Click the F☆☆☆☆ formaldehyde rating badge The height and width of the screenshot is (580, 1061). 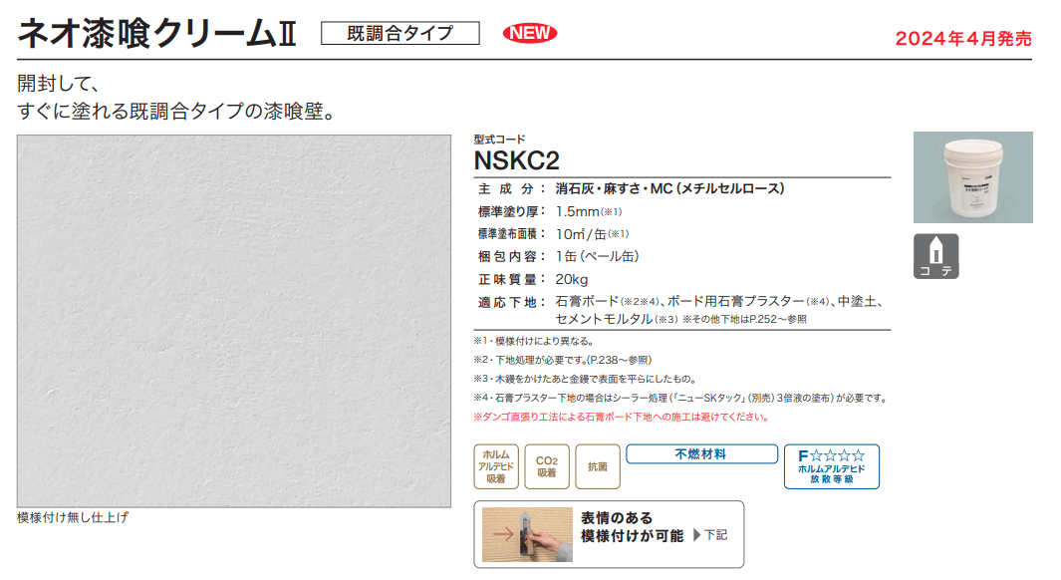(x=832, y=466)
